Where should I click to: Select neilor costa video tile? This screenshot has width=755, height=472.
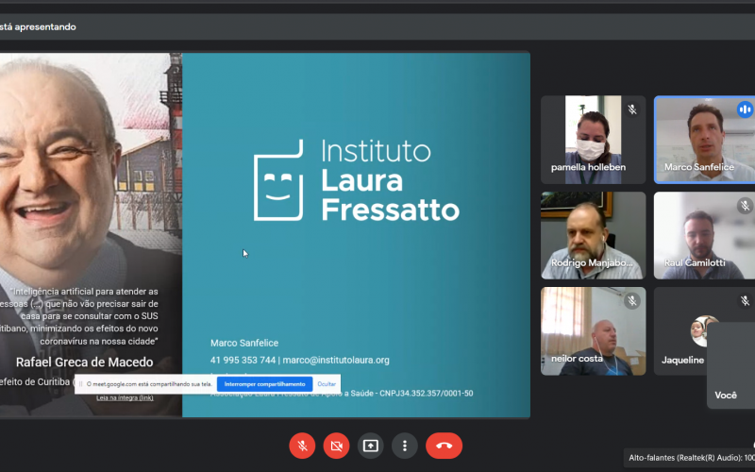pyautogui.click(x=594, y=331)
